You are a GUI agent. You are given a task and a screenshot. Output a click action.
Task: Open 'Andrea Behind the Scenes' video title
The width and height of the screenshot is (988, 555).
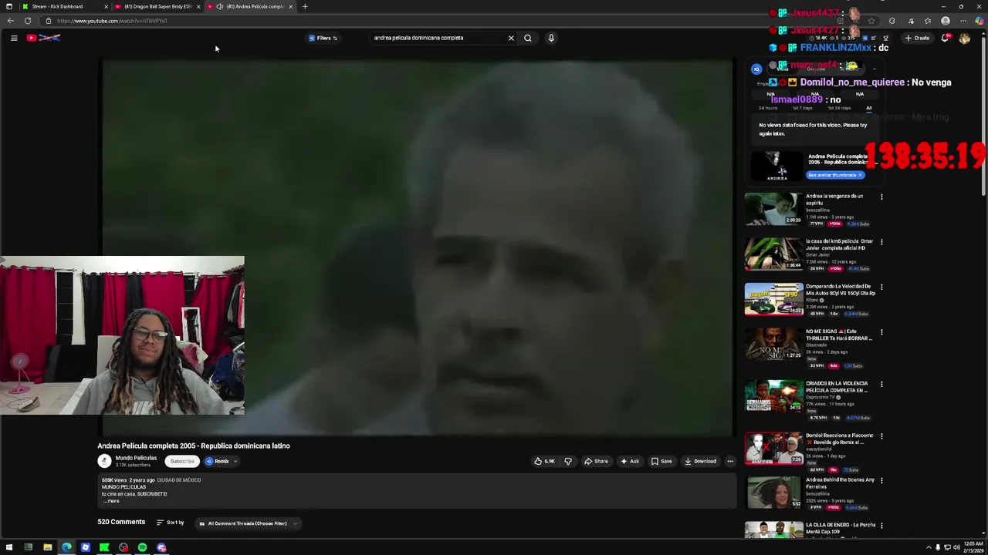840,483
